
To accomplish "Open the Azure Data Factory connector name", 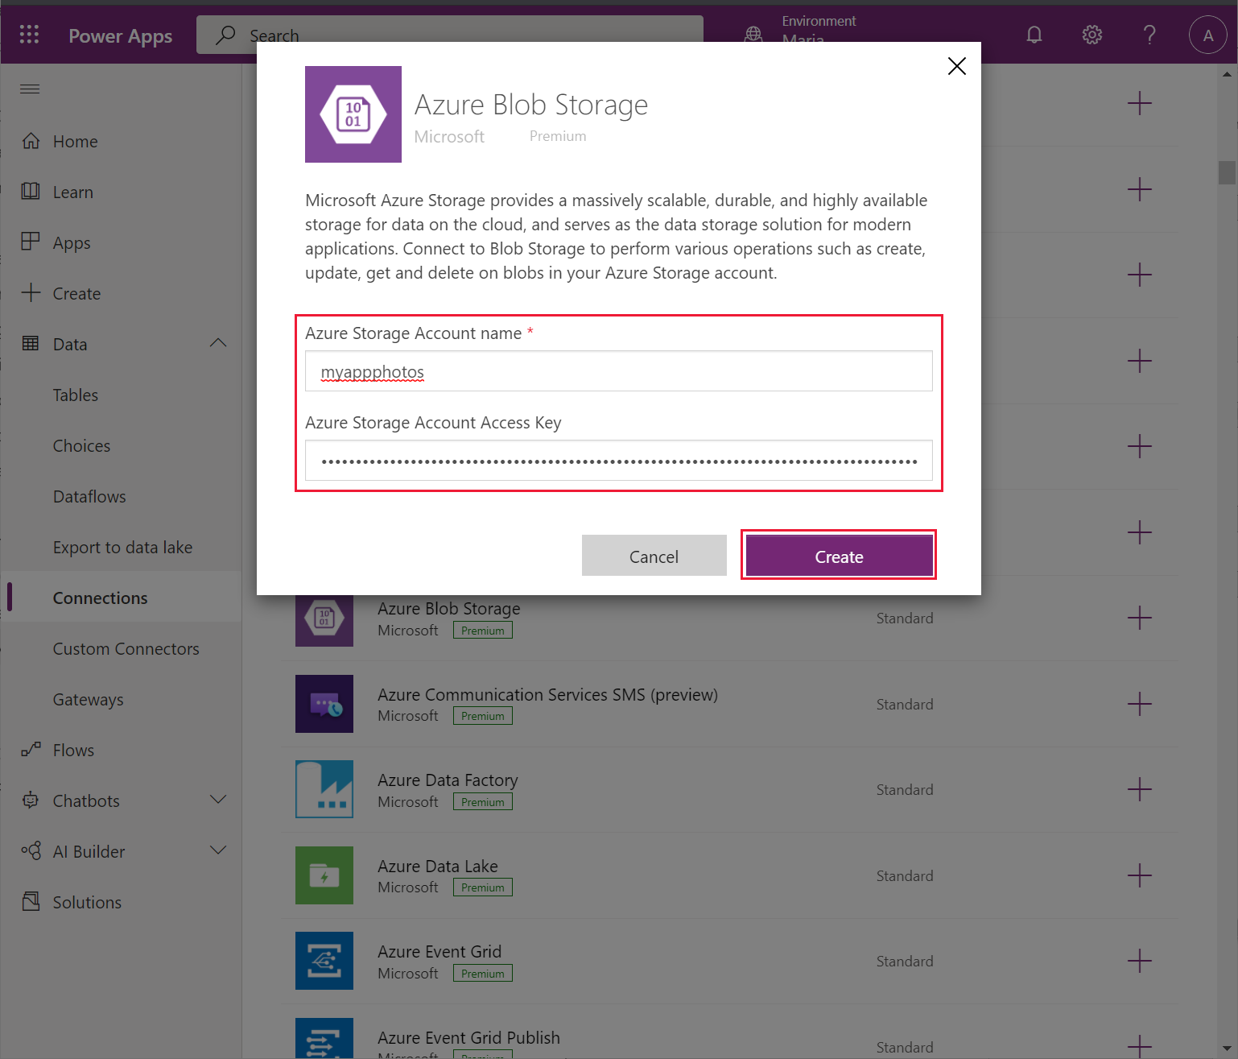I will click(x=448, y=780).
